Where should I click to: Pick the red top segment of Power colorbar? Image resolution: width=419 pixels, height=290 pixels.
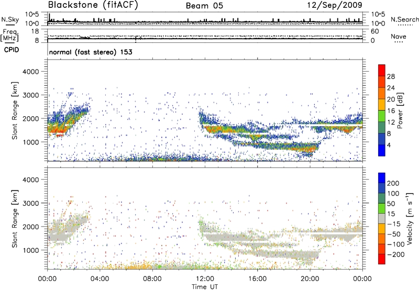click(x=382, y=71)
